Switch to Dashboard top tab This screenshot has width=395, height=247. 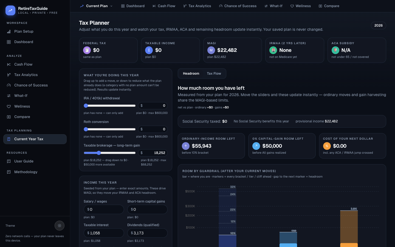click(x=133, y=6)
